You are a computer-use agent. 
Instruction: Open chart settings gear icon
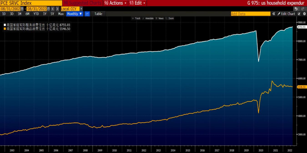(x=304, y=14)
